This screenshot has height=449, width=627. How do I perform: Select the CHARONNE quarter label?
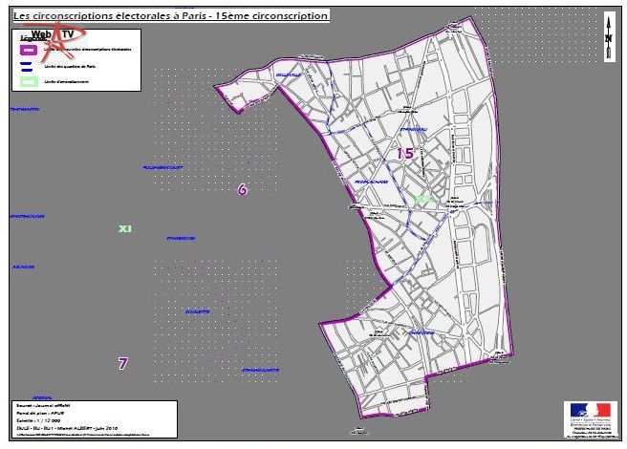422,332
